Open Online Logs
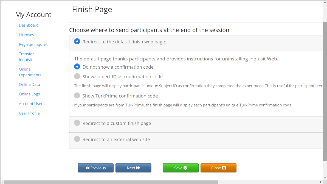Image resolution: width=327 pixels, height=184 pixels. tap(29, 94)
